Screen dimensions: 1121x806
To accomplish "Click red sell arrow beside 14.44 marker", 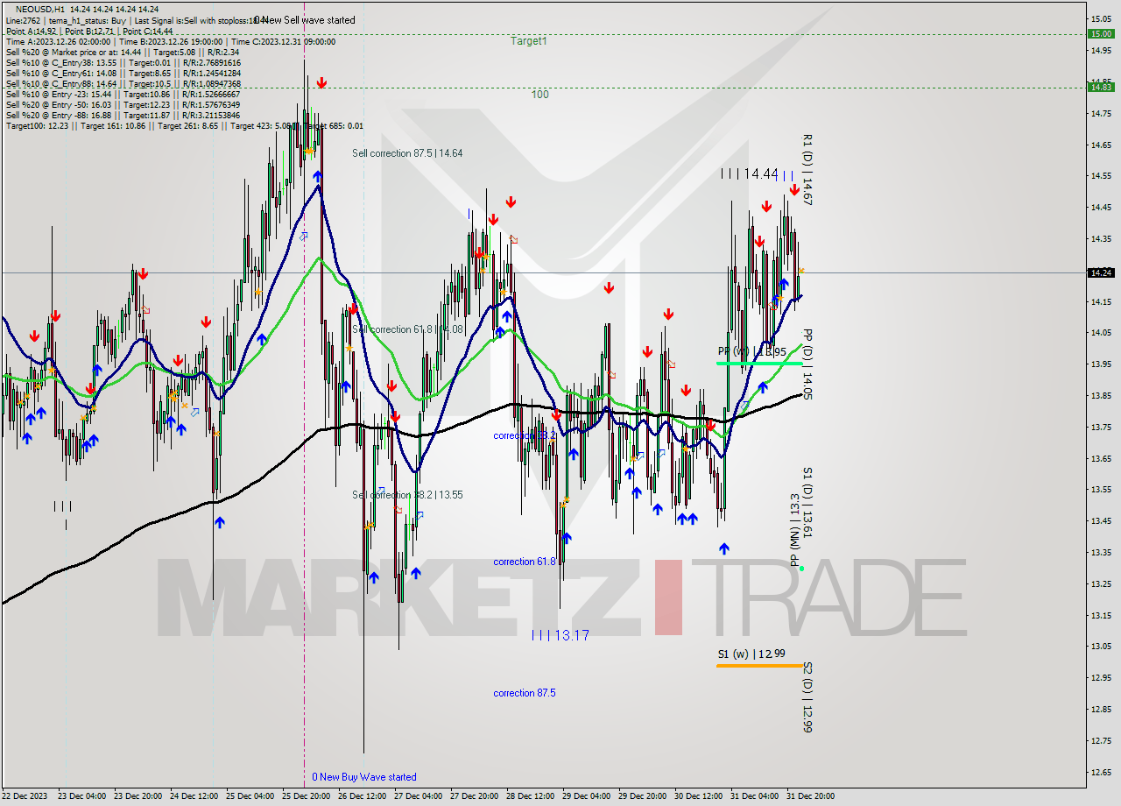I will pos(794,189).
